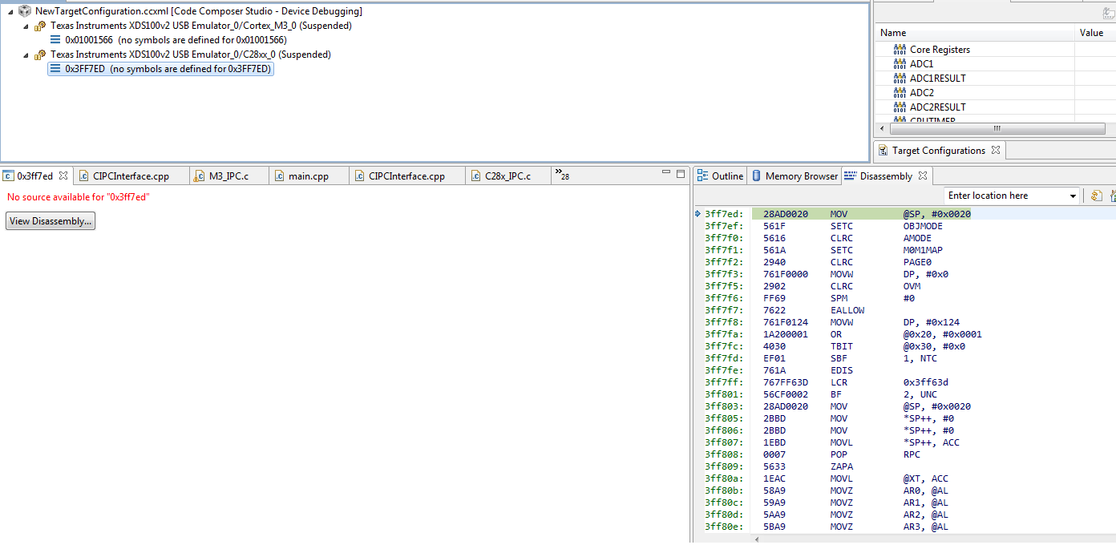Click the registers horizontal scrollbar thumb

pos(997,128)
